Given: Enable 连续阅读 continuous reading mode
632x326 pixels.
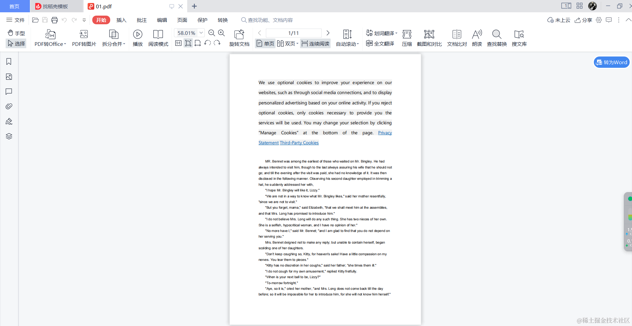Looking at the screenshot, I should (315, 43).
